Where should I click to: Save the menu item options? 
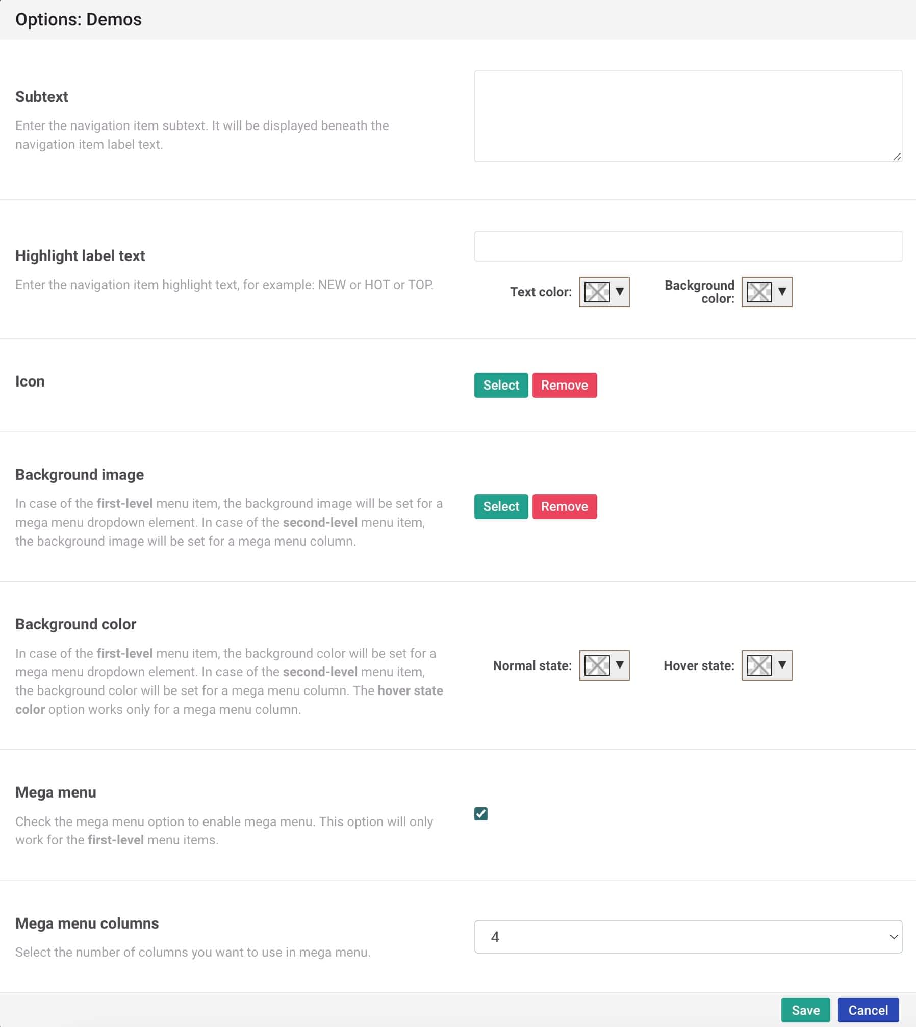tap(805, 1010)
